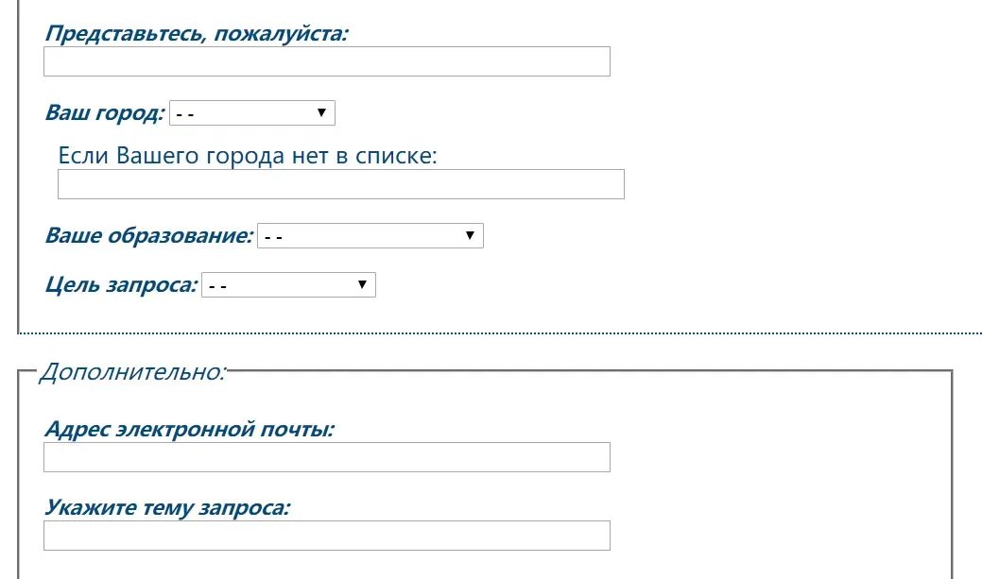982x579 pixels.
Task: Click the arrow of the education combo box
Action: point(470,235)
